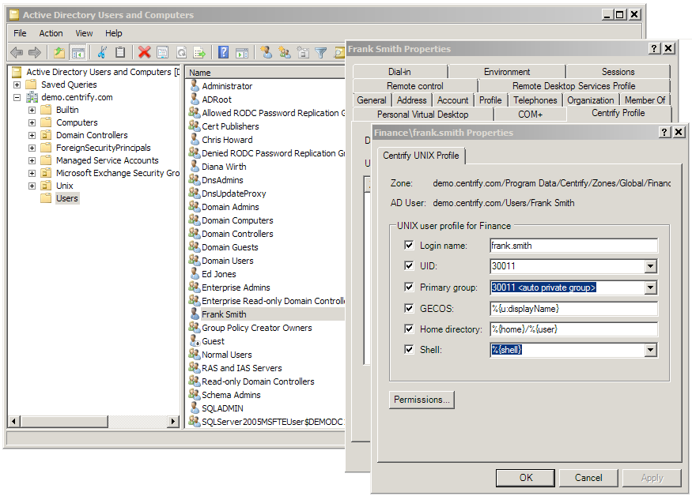
Task: Open Properties from the toolbar icon
Action: coord(162,52)
